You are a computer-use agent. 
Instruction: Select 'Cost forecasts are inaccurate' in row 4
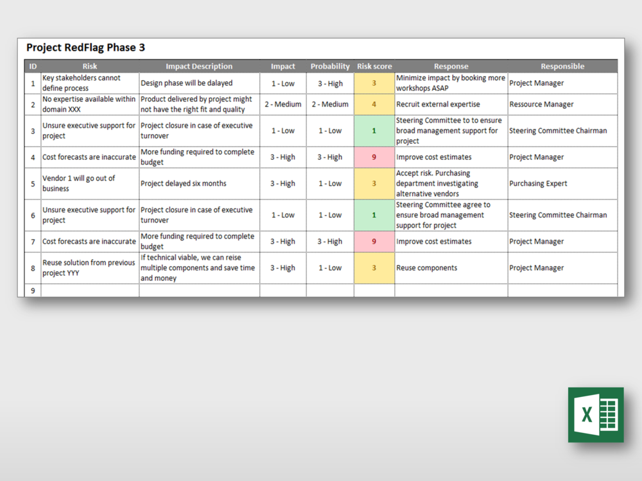coord(90,157)
